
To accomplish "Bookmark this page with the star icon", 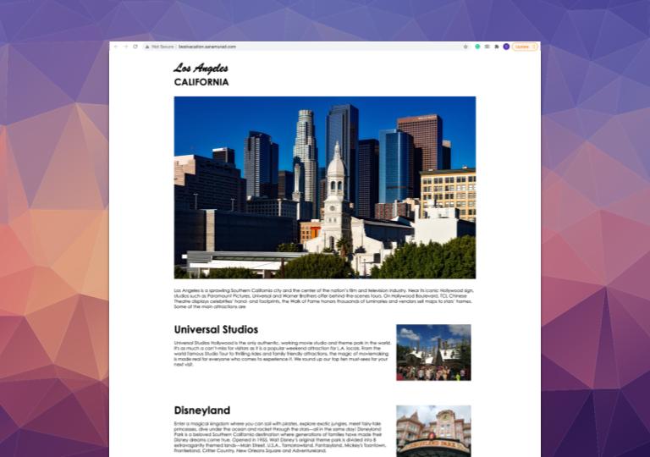I will tap(465, 47).
